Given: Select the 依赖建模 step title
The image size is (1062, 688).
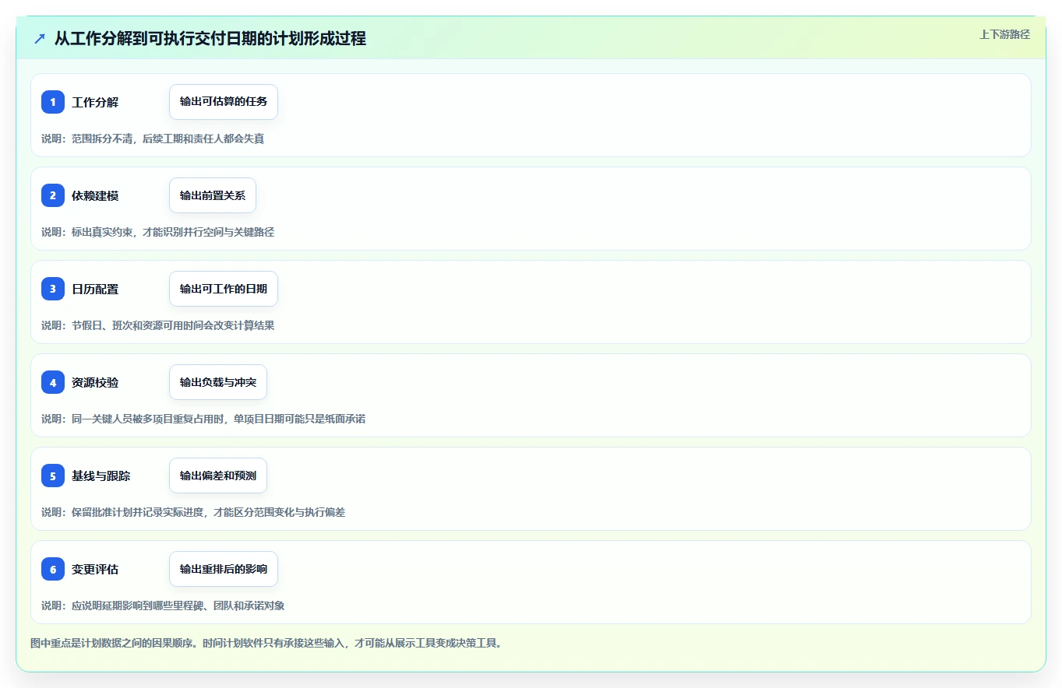Looking at the screenshot, I should 95,195.
